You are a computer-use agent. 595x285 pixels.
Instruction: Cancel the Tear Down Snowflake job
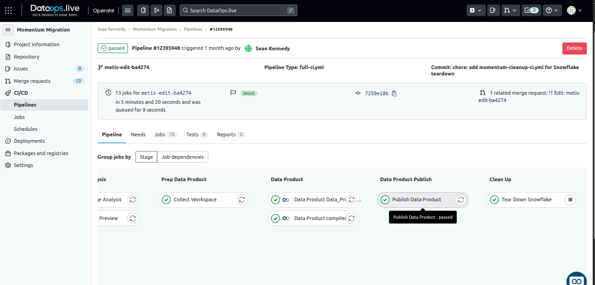570,199
